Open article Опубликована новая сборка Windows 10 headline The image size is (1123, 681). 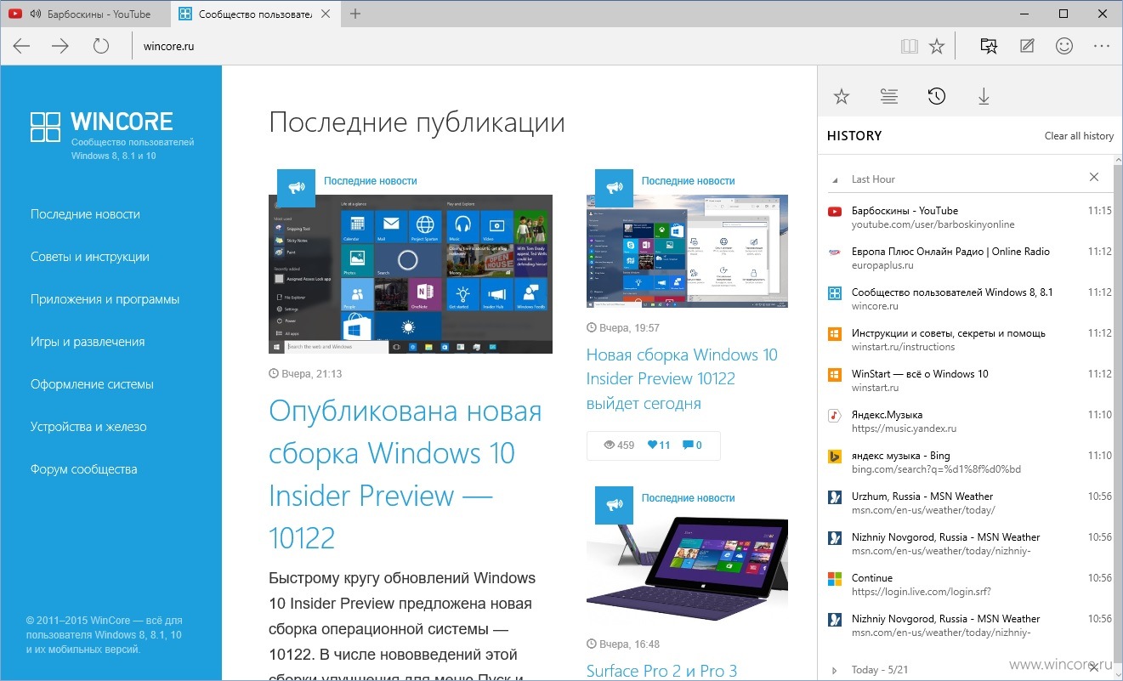click(x=406, y=474)
